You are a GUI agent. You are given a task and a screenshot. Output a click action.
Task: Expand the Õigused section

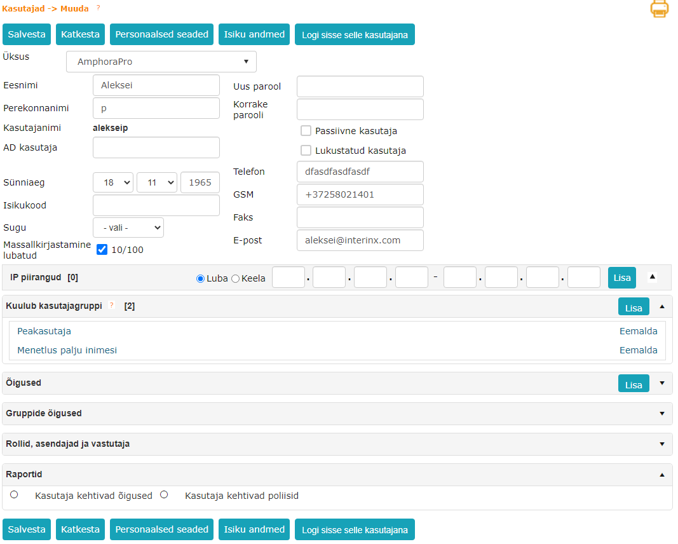[662, 383]
